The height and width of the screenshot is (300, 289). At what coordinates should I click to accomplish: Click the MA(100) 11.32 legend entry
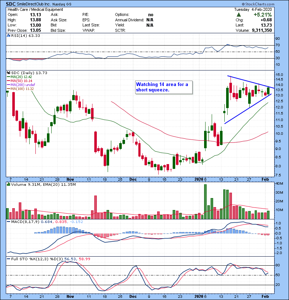pos(20,89)
